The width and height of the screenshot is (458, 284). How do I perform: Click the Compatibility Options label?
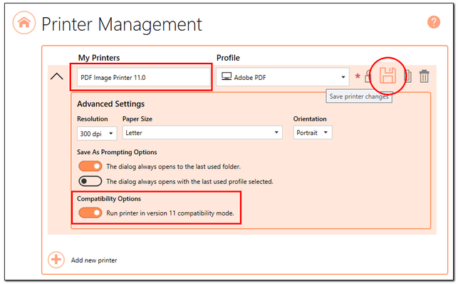(x=109, y=198)
